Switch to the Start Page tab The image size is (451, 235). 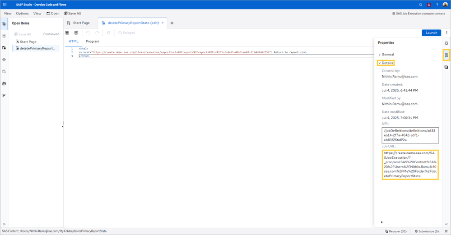[x=79, y=23]
